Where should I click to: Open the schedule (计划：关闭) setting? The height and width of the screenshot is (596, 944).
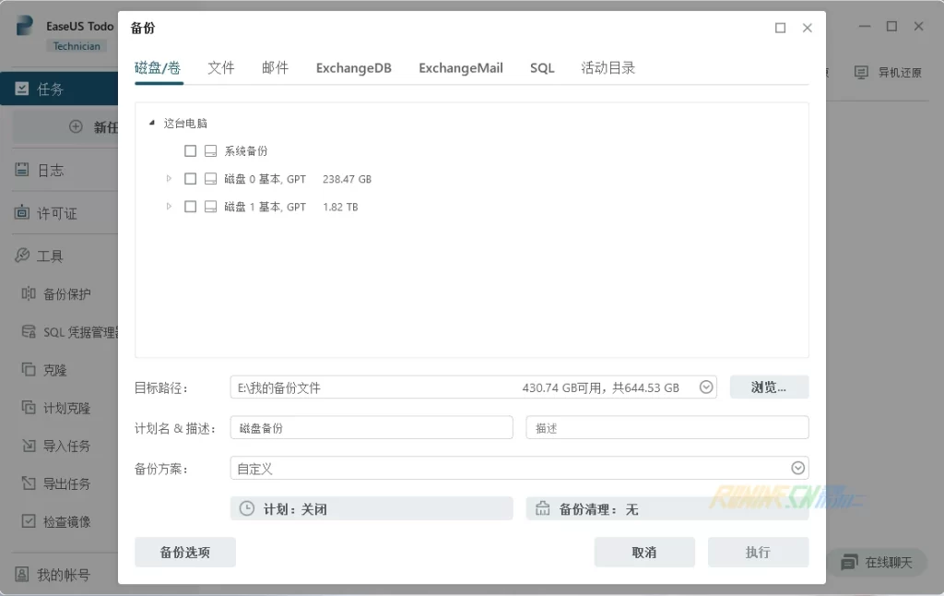372,509
